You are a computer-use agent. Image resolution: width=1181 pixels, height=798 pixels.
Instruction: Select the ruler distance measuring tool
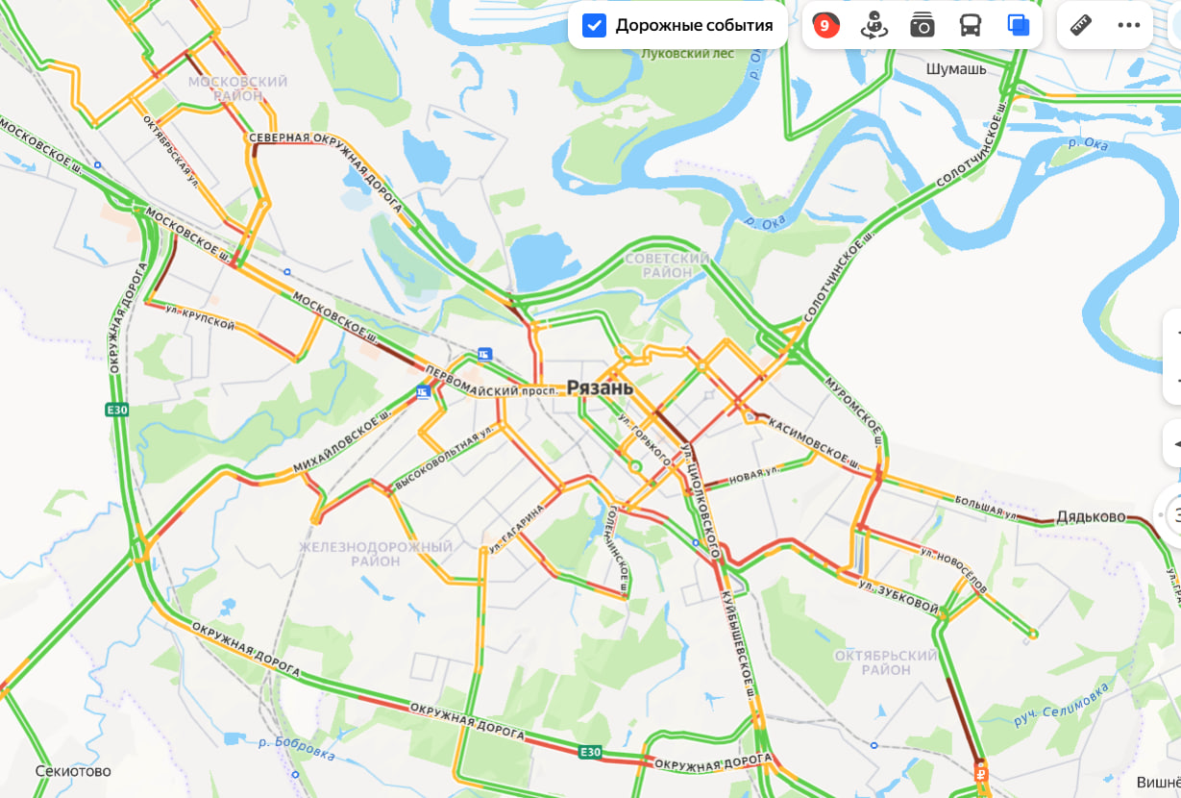(x=1081, y=25)
